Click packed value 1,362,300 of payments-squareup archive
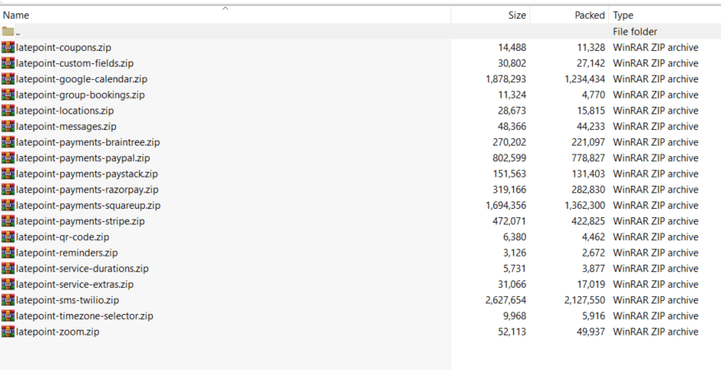Screen dimensions: 721x370 pyautogui.click(x=585, y=206)
